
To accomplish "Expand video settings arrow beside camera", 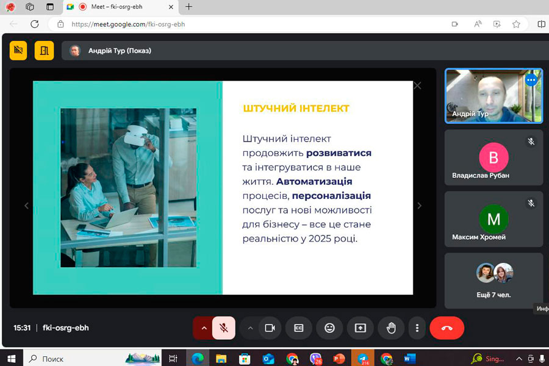I will (x=250, y=328).
